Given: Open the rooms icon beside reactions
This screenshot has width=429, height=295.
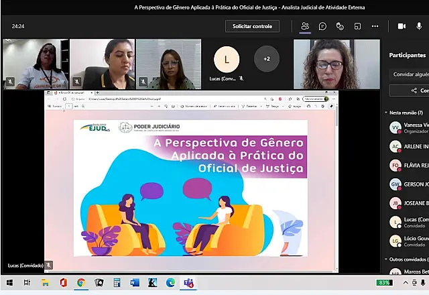Looking at the screenshot, I should pos(357,26).
